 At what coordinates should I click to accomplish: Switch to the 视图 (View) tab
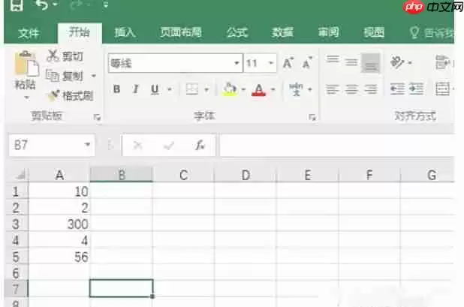(374, 32)
